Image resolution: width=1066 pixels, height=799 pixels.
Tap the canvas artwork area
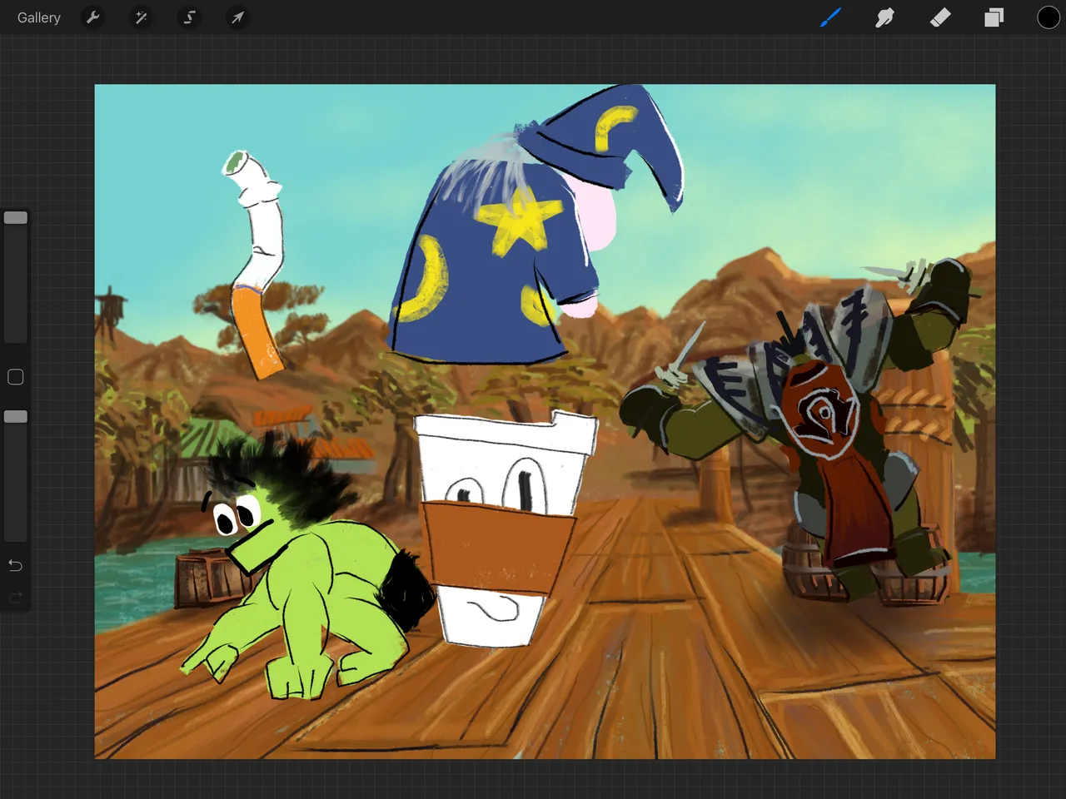(545, 421)
